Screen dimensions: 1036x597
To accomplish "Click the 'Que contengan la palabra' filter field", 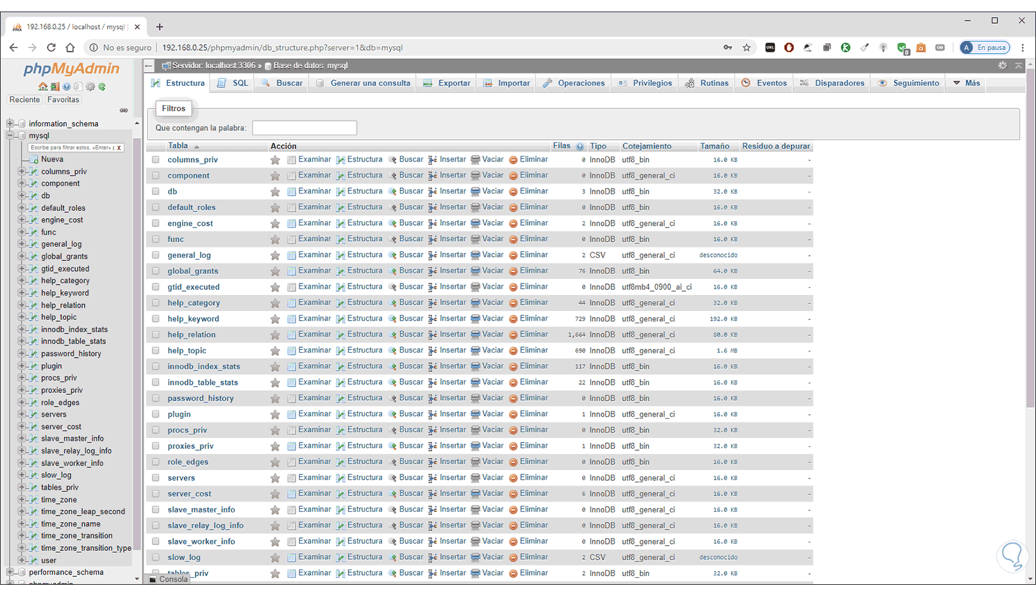I will 305,128.
